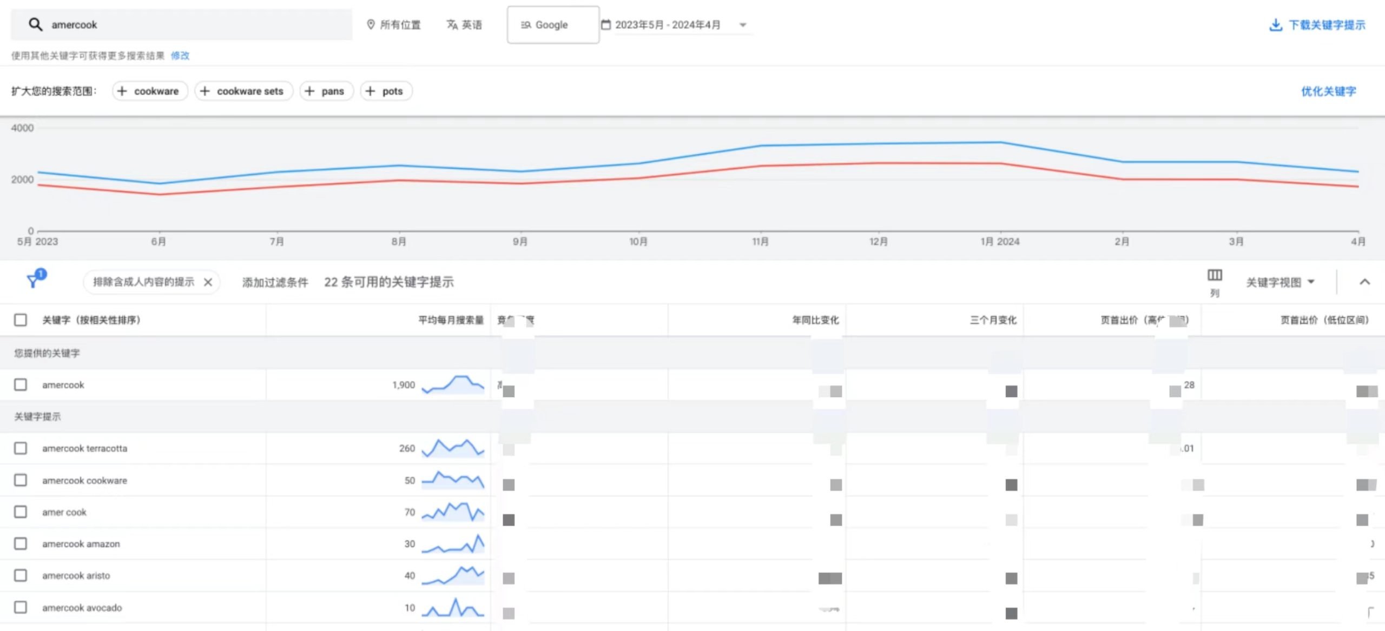
Task: Add cookware sets to broaden search
Action: tap(243, 91)
